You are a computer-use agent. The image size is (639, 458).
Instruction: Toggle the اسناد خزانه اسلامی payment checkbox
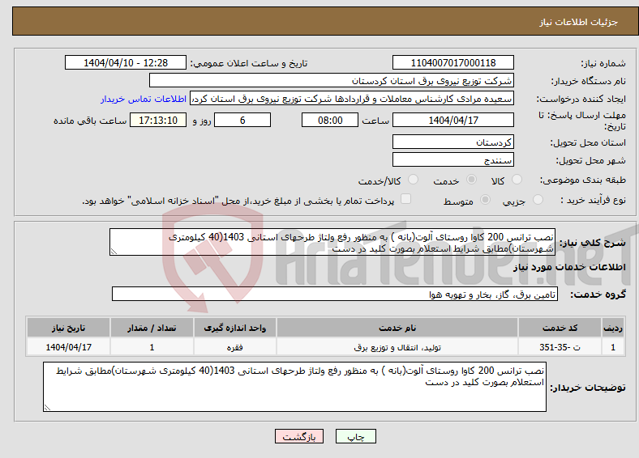406,199
